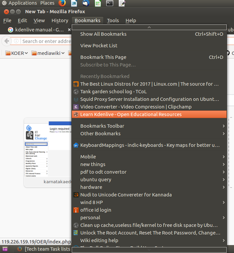
Task: Open Video Converter Clipchamp bookmark
Action: click(x=149, y=107)
